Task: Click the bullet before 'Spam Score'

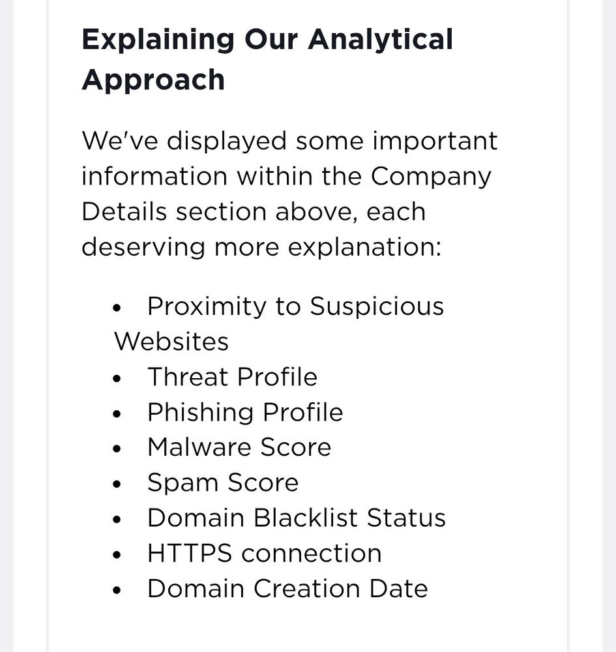Action: coord(117,484)
